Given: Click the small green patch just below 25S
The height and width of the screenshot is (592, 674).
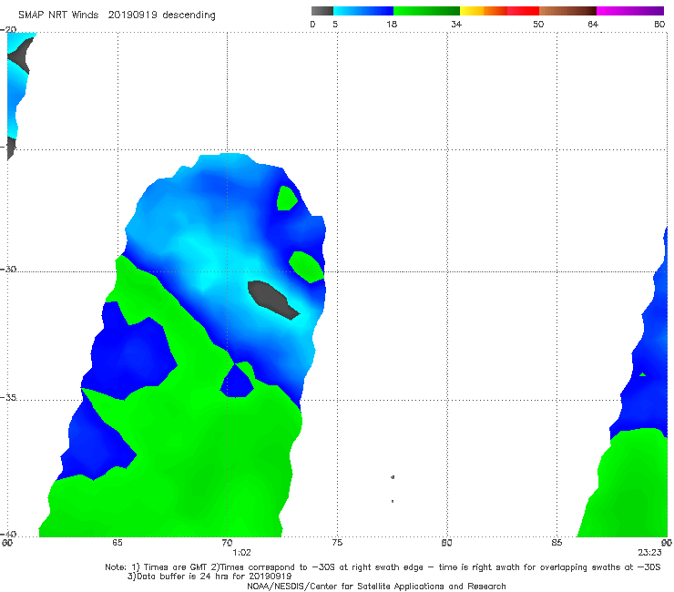Looking at the screenshot, I should [x=287, y=198].
